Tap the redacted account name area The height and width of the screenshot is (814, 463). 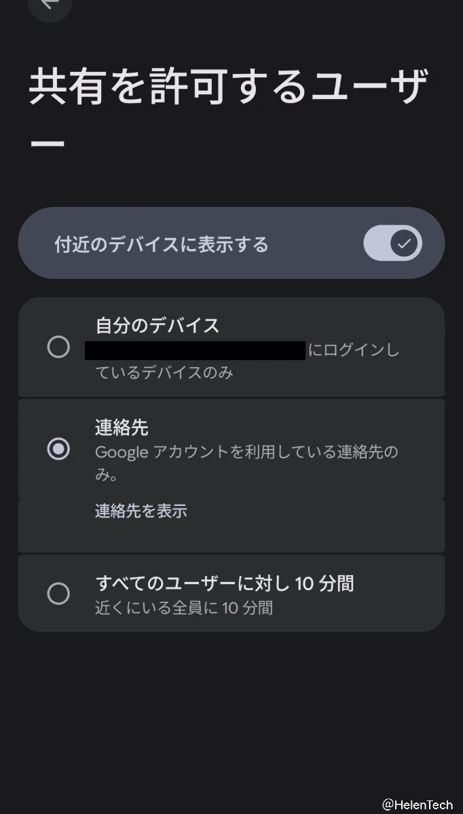[x=197, y=349]
